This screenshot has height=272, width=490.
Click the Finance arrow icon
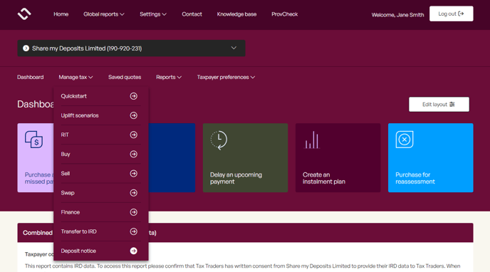tap(133, 212)
